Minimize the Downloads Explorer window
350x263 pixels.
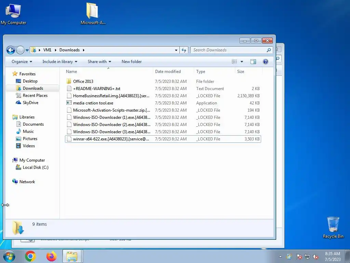245,41
